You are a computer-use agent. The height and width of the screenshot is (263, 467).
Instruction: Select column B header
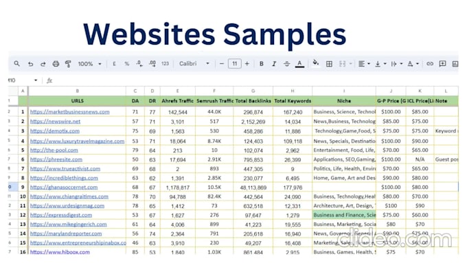[77, 91]
